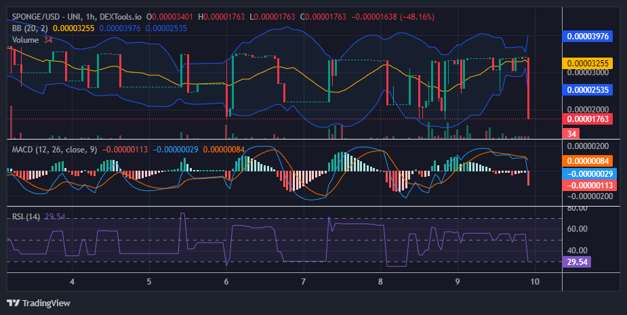Click the purple 29.54 RSI tag
The width and height of the screenshot is (627, 315).
point(577,262)
